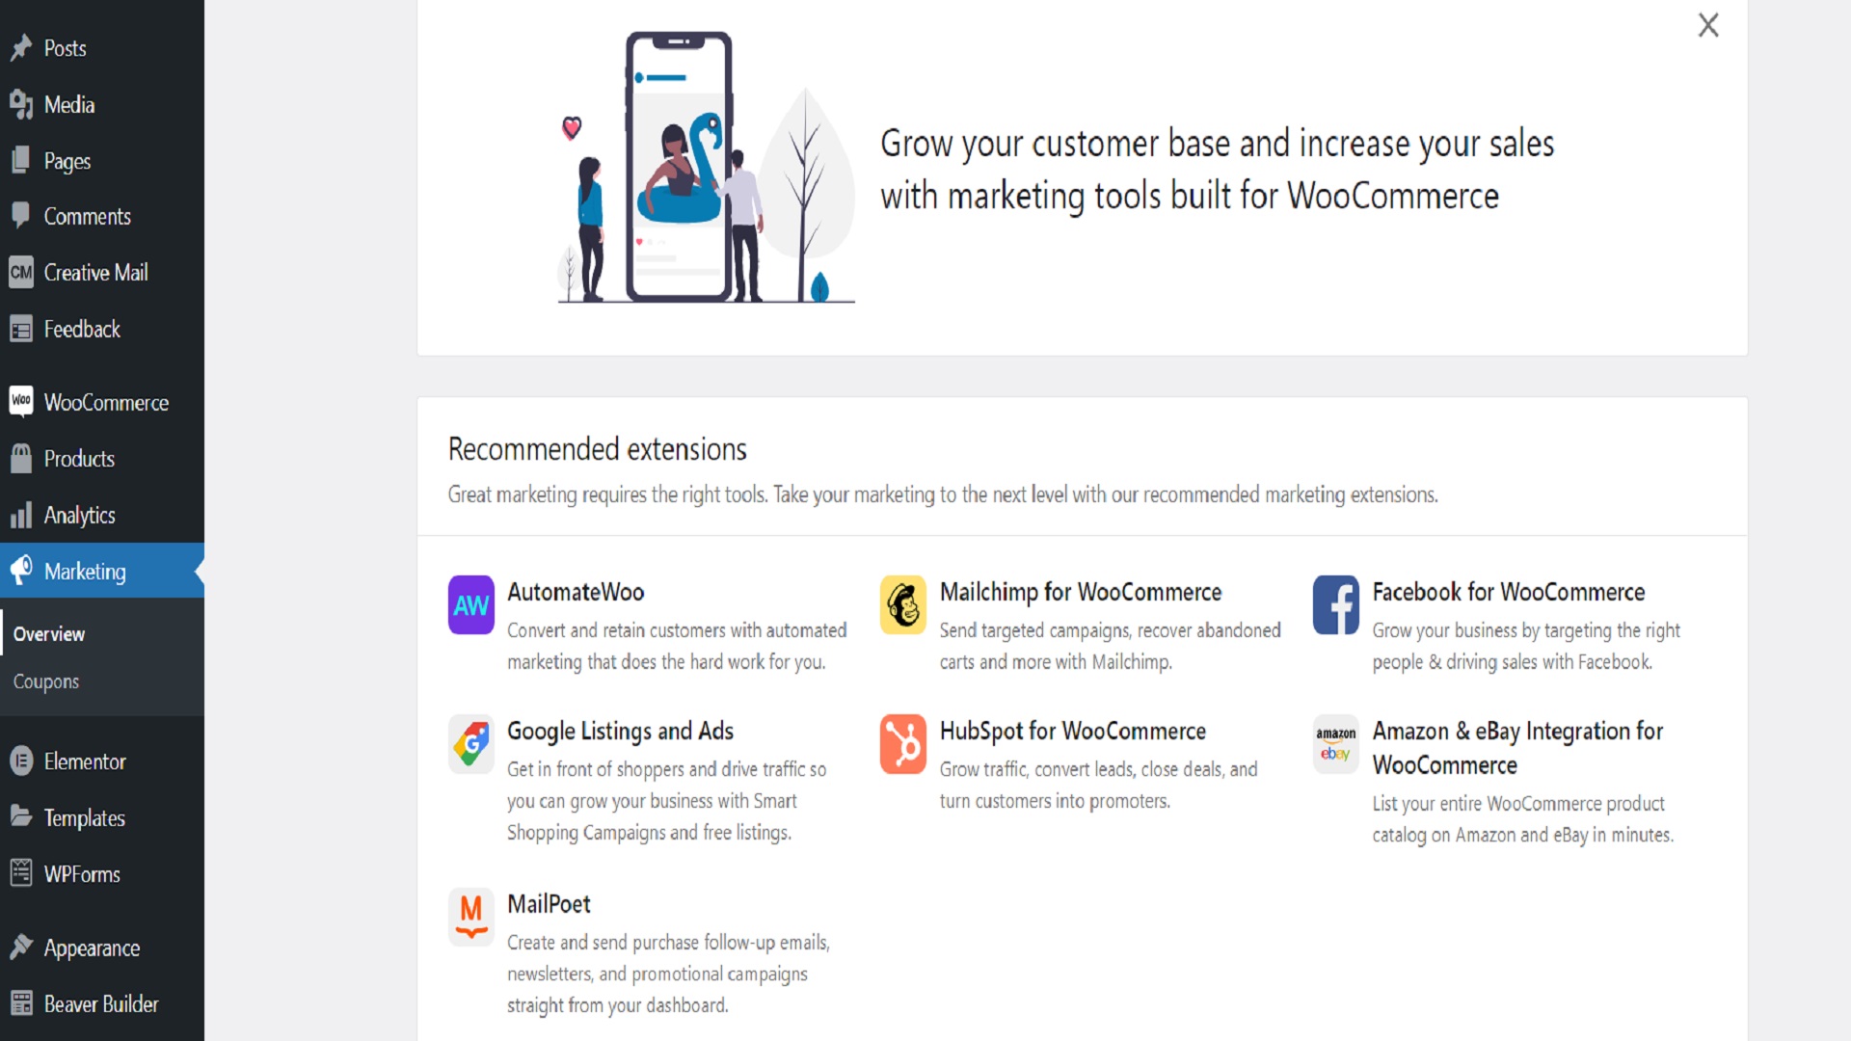This screenshot has width=1851, height=1041.
Task: Open the MailPoet extension details
Action: click(x=547, y=904)
